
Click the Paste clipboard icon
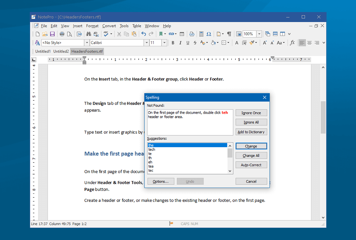pos(134,34)
